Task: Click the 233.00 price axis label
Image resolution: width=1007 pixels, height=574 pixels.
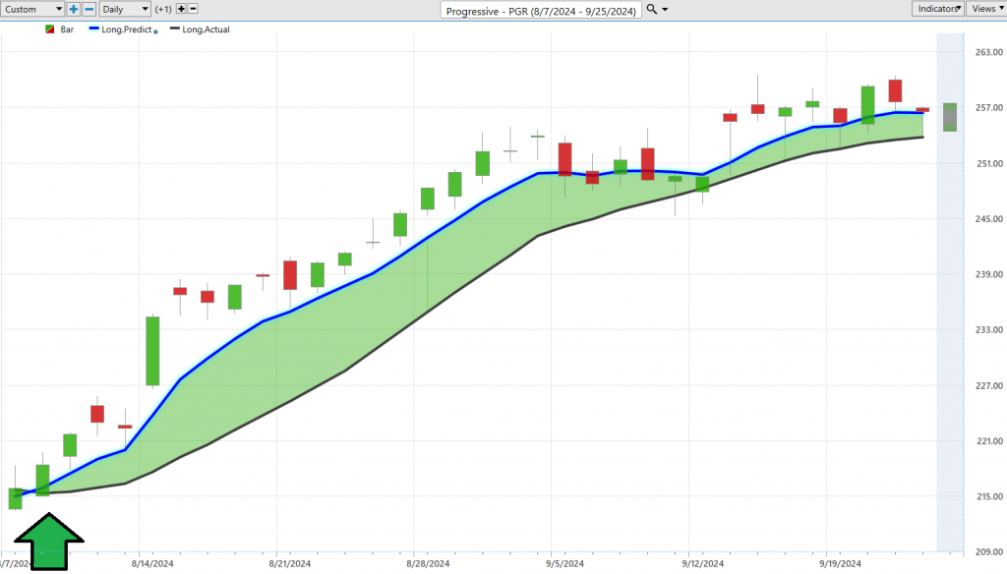Action: click(x=989, y=329)
